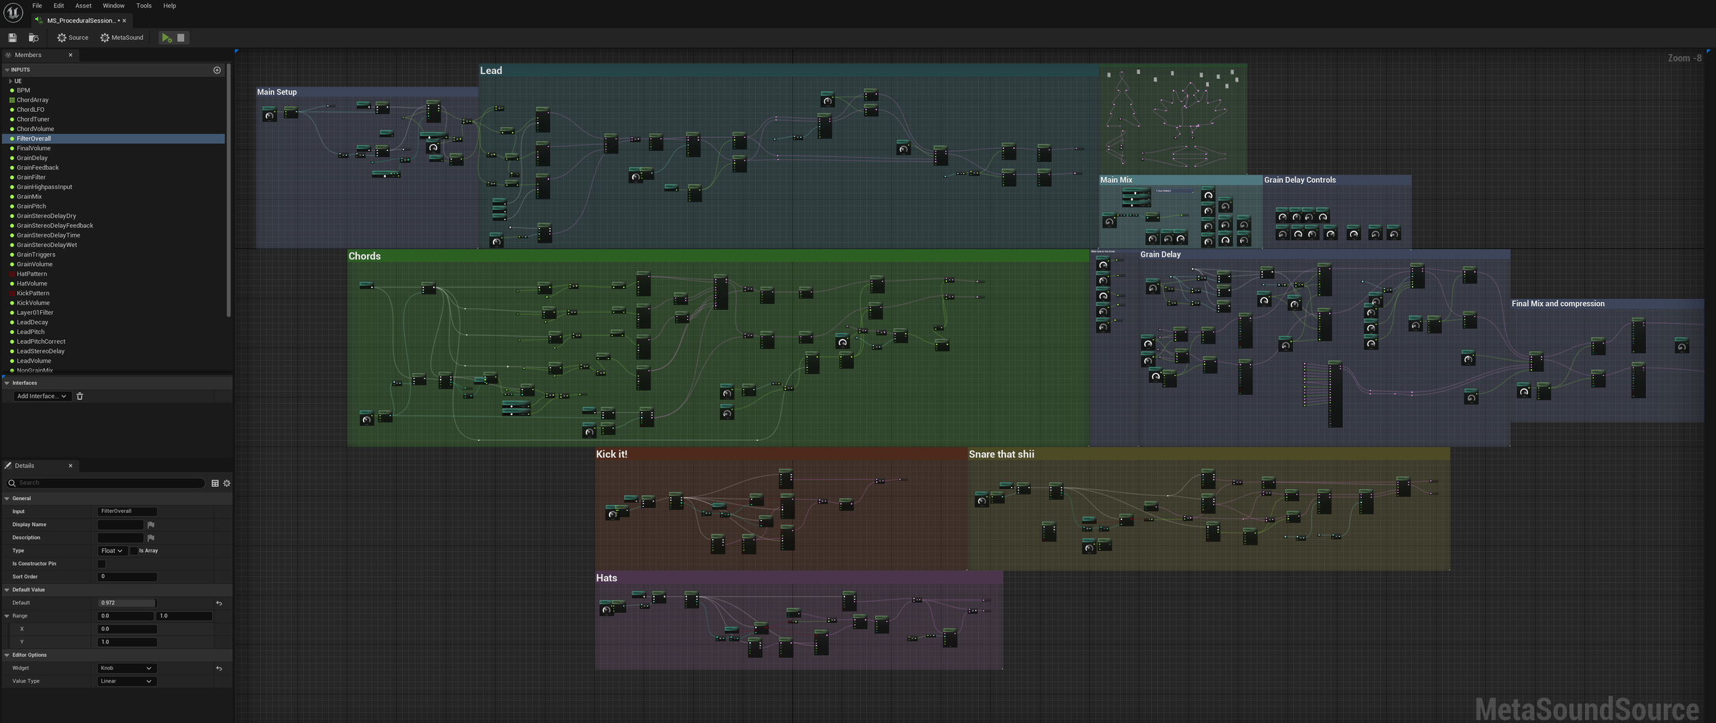Select the Kick it! comment box title
This screenshot has width=1716, height=723.
tap(612, 455)
